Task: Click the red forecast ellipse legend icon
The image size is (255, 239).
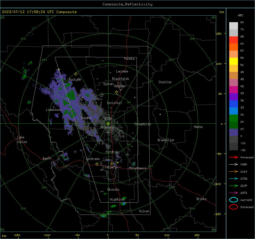Action: 233,207
